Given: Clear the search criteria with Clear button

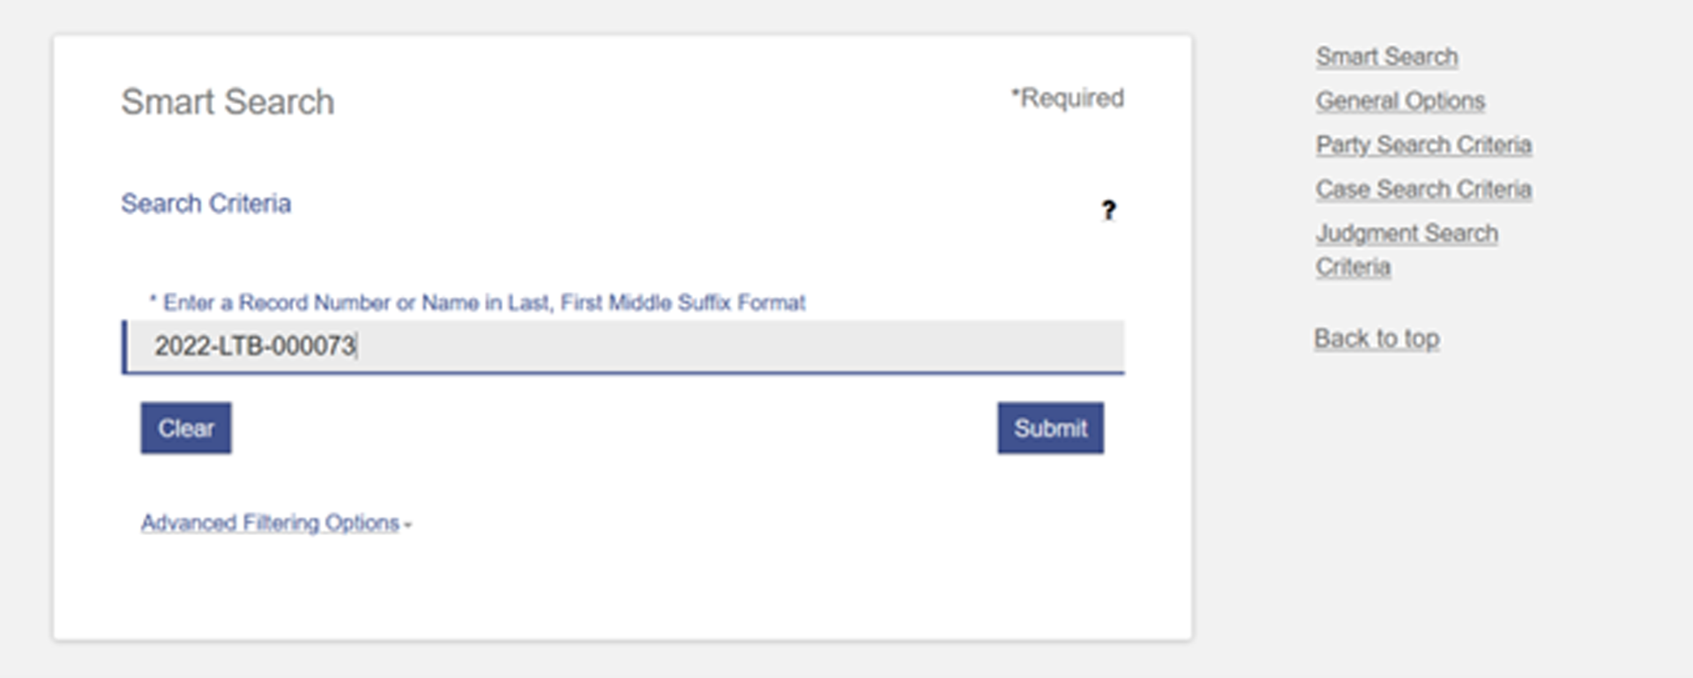Looking at the screenshot, I should pyautogui.click(x=186, y=428).
